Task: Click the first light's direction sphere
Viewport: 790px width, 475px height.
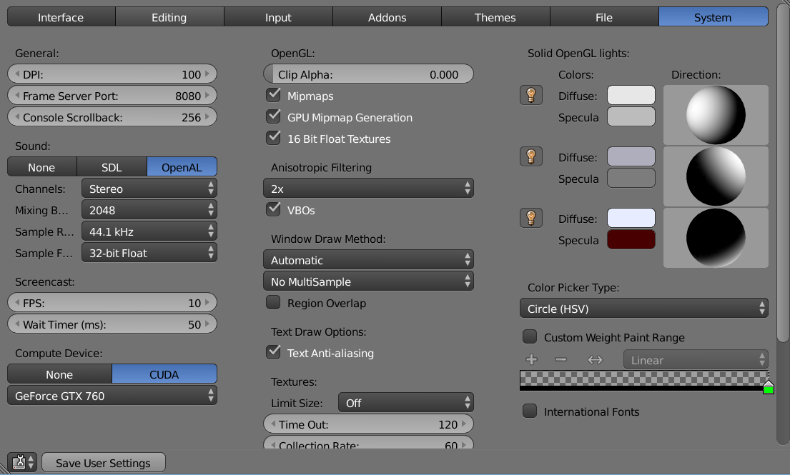Action: coord(716,114)
